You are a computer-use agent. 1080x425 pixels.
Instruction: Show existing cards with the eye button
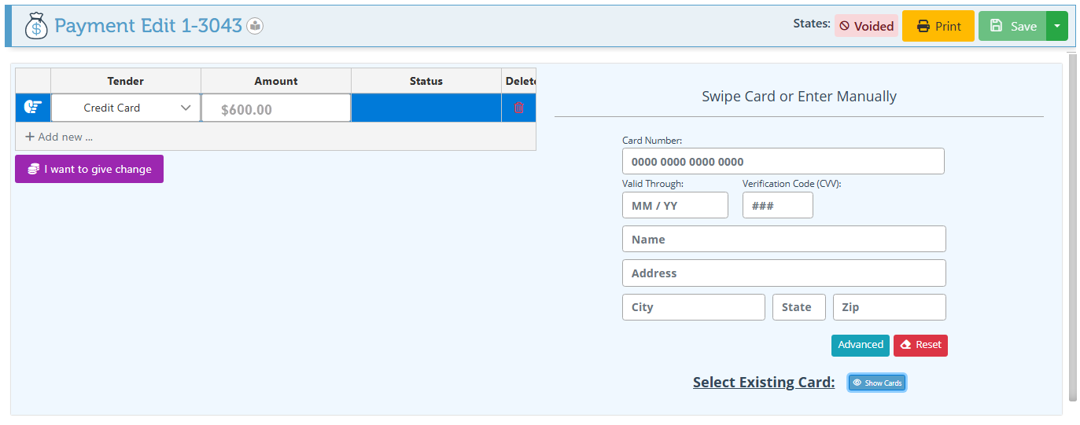[x=876, y=383]
